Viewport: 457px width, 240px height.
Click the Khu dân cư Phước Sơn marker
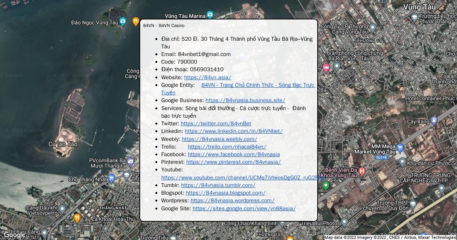402,162
